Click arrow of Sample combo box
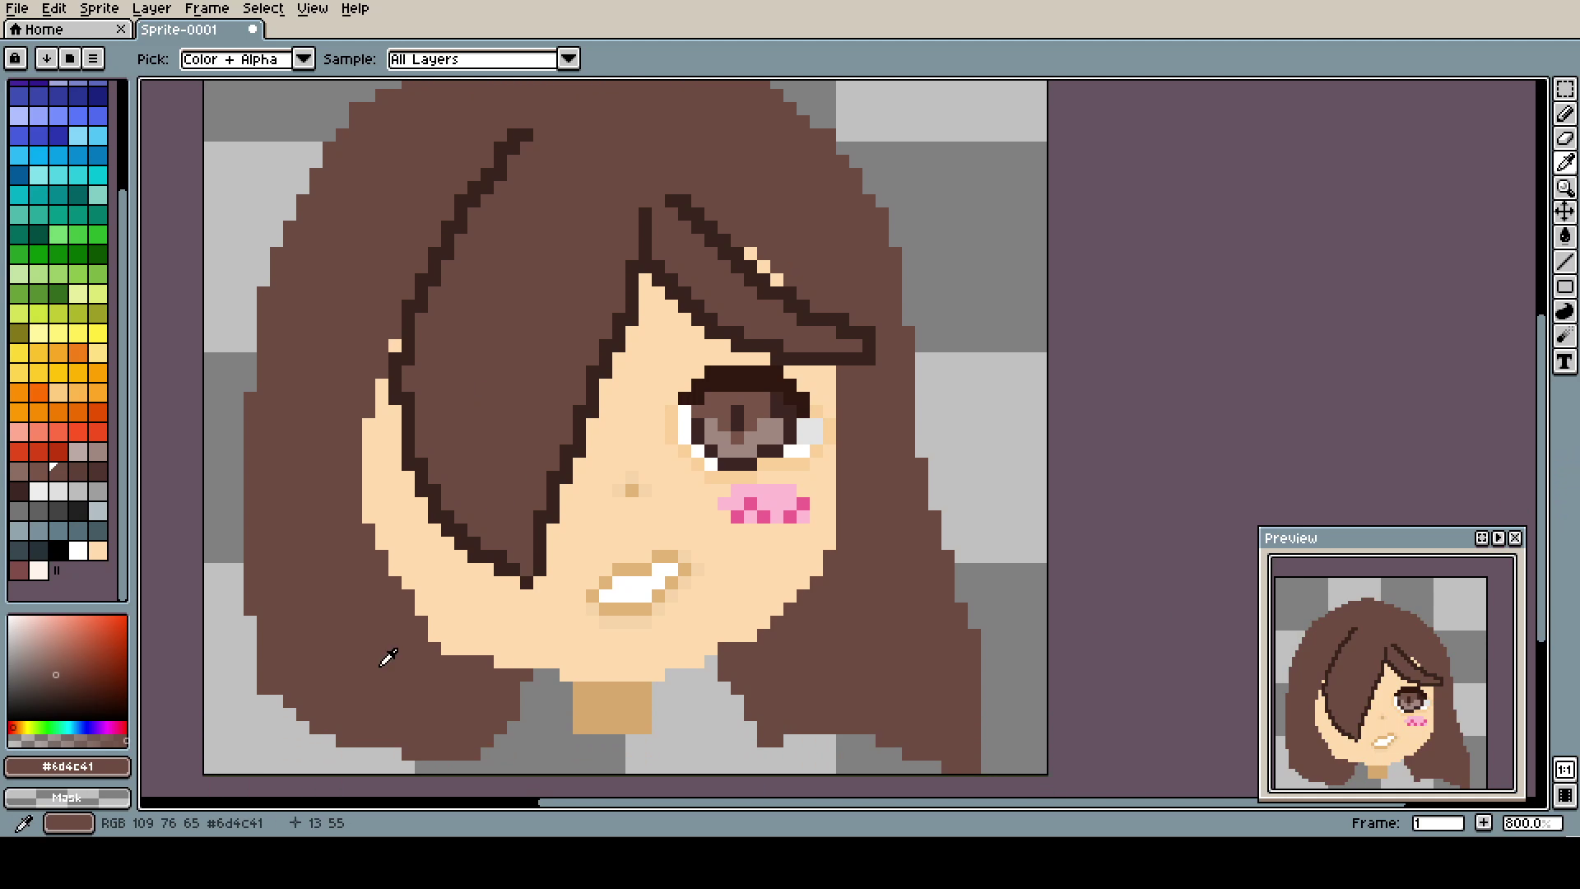The height and width of the screenshot is (889, 1580). pyautogui.click(x=569, y=58)
